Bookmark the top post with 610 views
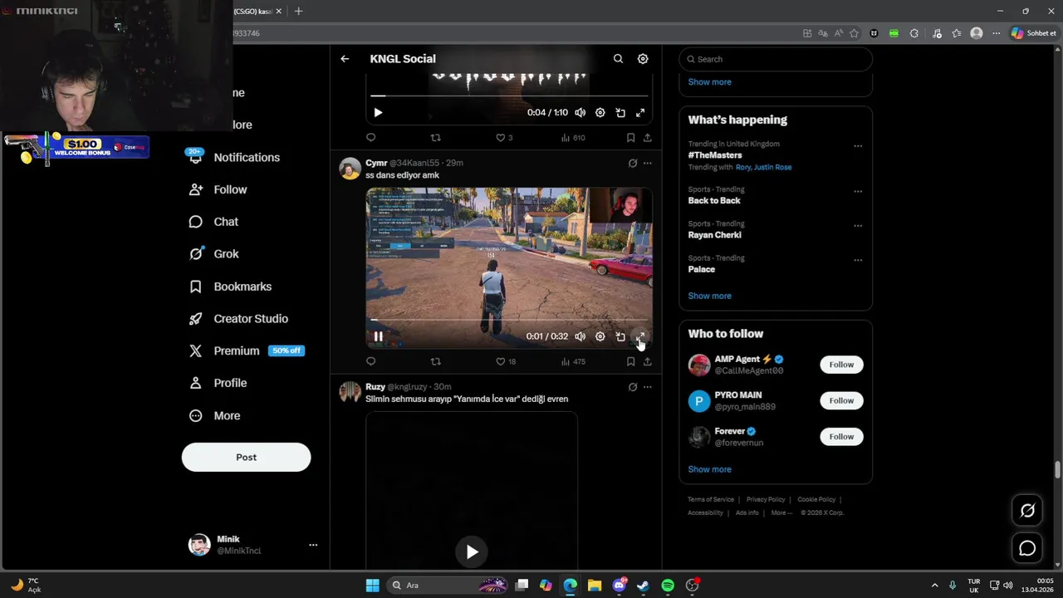The image size is (1063, 598). [x=630, y=138]
